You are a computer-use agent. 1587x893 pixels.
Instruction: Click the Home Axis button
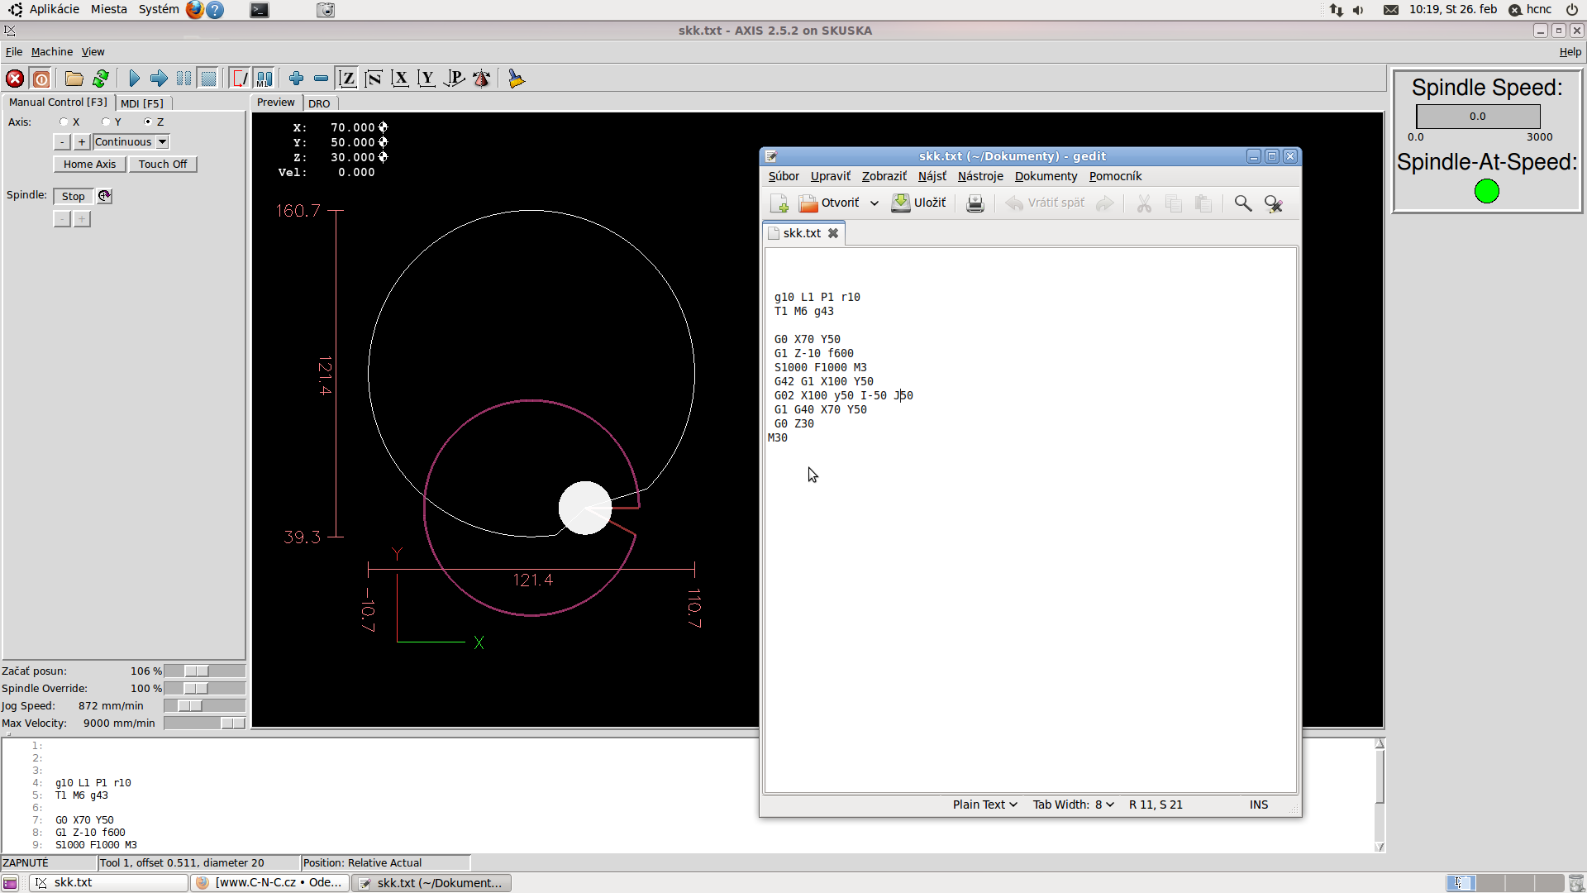[x=89, y=165]
